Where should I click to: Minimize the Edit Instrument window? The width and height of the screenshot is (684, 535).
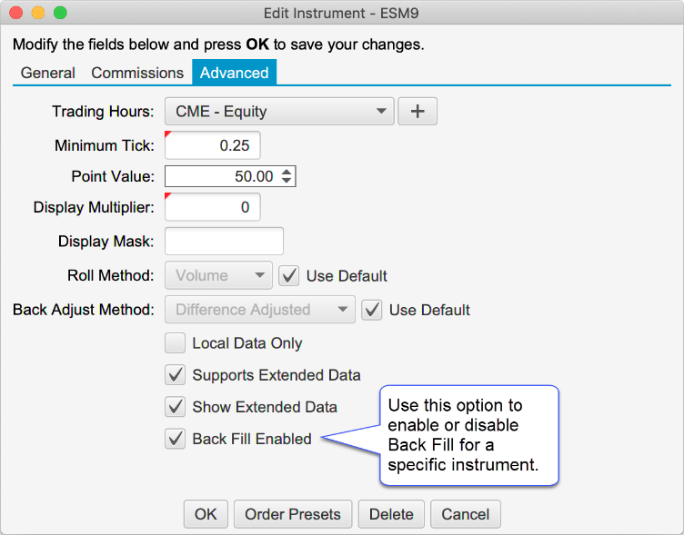click(x=38, y=14)
